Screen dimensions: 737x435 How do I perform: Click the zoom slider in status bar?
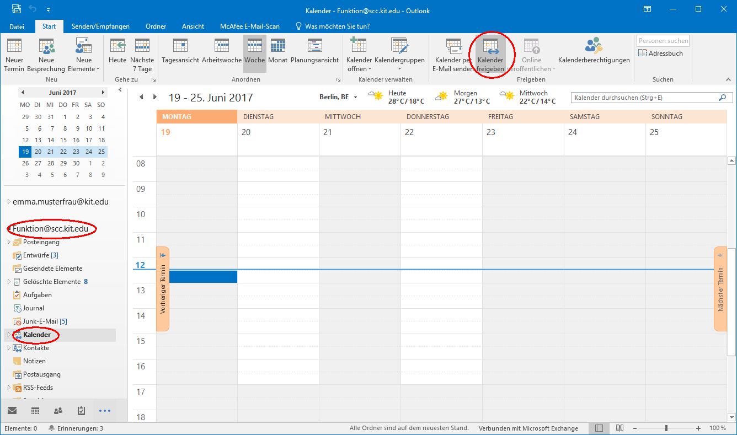click(x=666, y=428)
